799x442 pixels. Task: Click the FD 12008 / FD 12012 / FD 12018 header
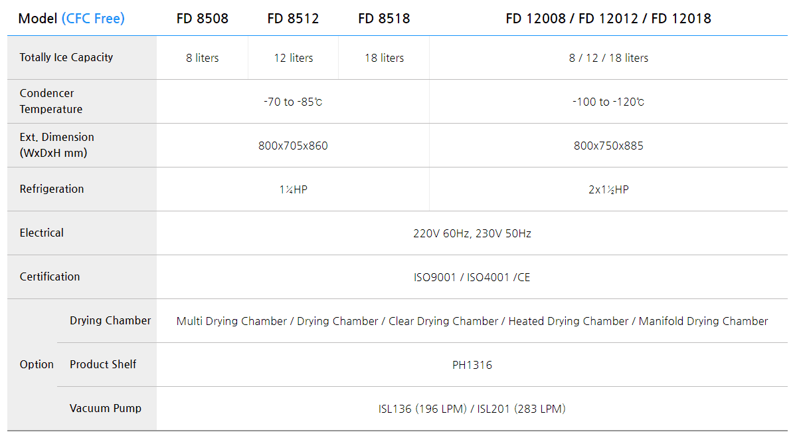(608, 19)
